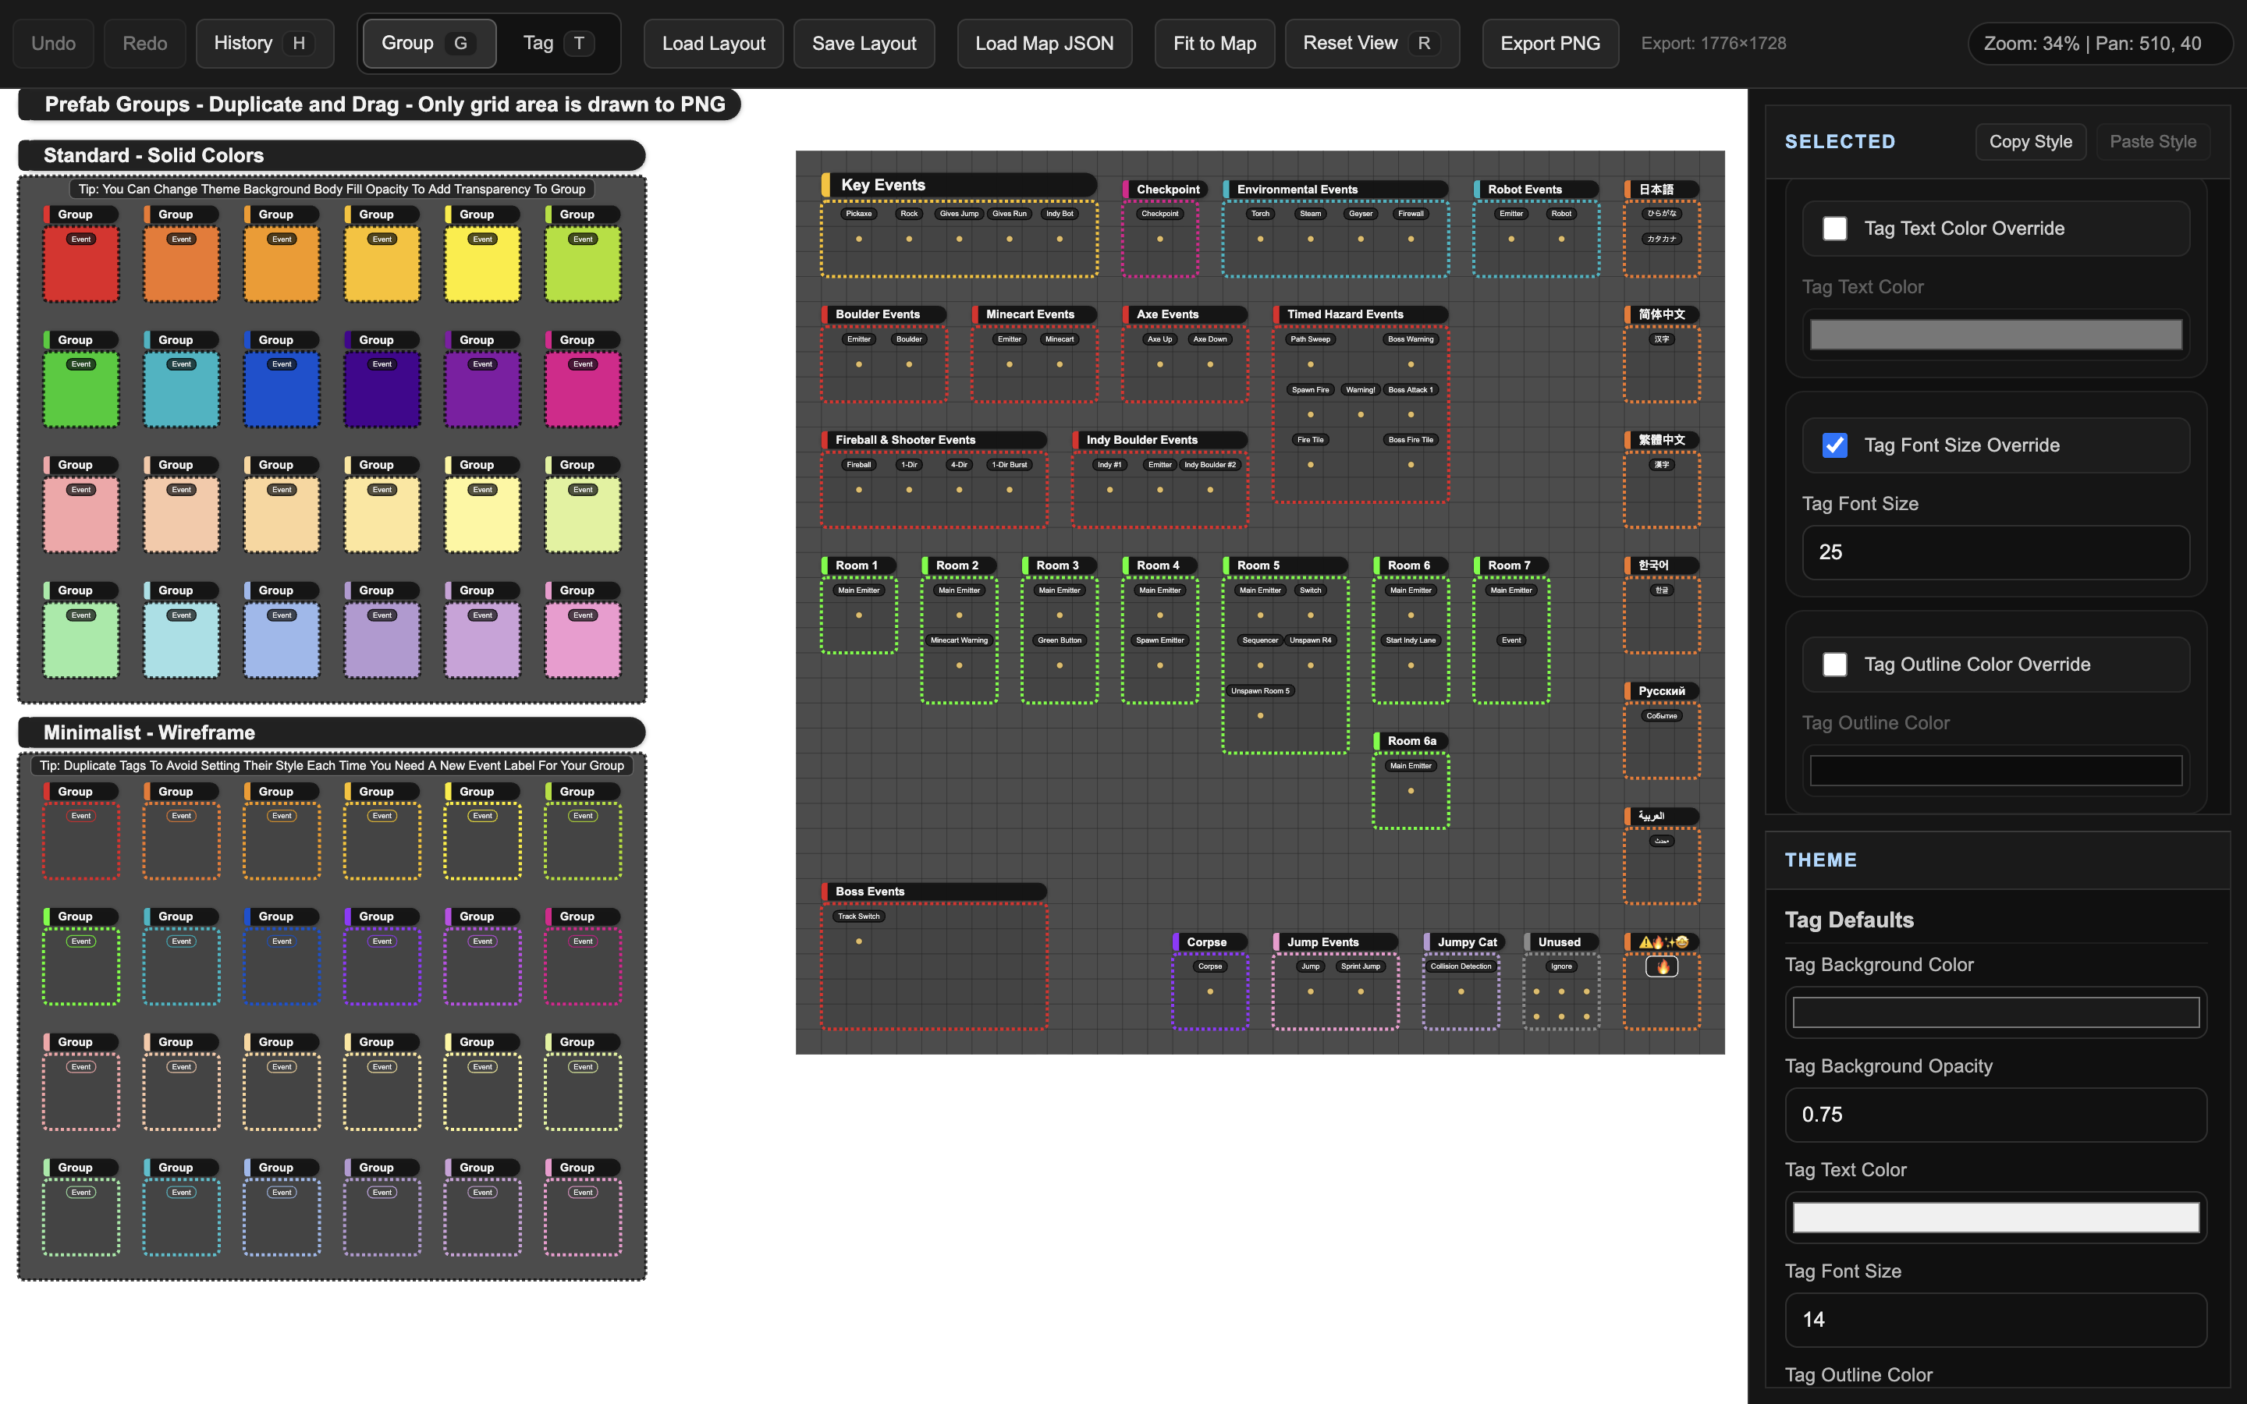The image size is (2247, 1404).
Task: Click Tag Background Opacity field
Action: [1994, 1115]
